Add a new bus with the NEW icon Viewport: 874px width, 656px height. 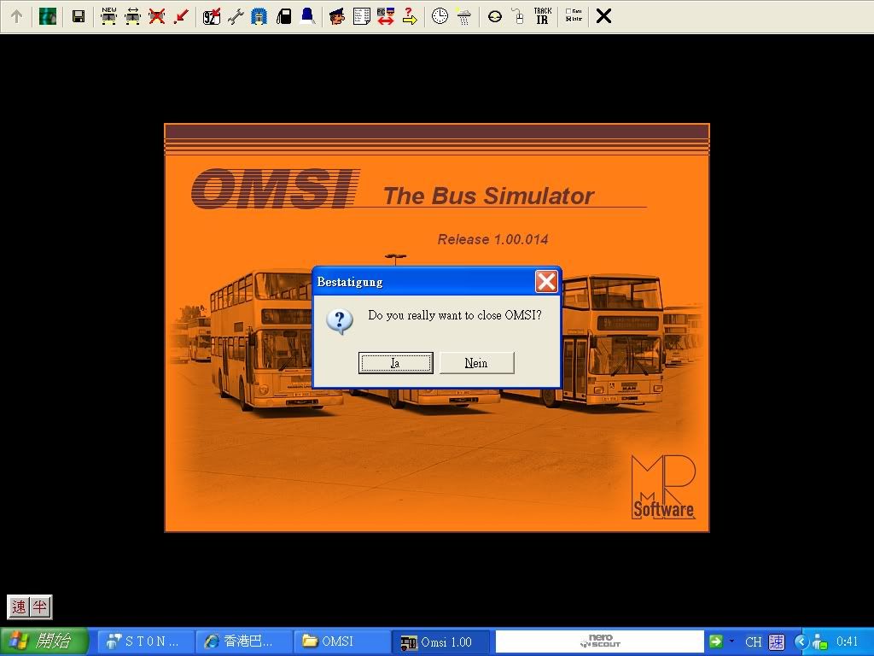pyautogui.click(x=108, y=16)
